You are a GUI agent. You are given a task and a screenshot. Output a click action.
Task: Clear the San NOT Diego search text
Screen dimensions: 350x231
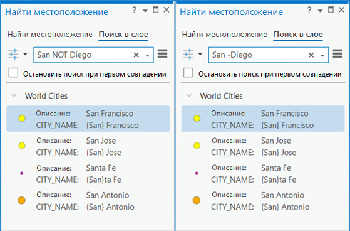point(136,55)
